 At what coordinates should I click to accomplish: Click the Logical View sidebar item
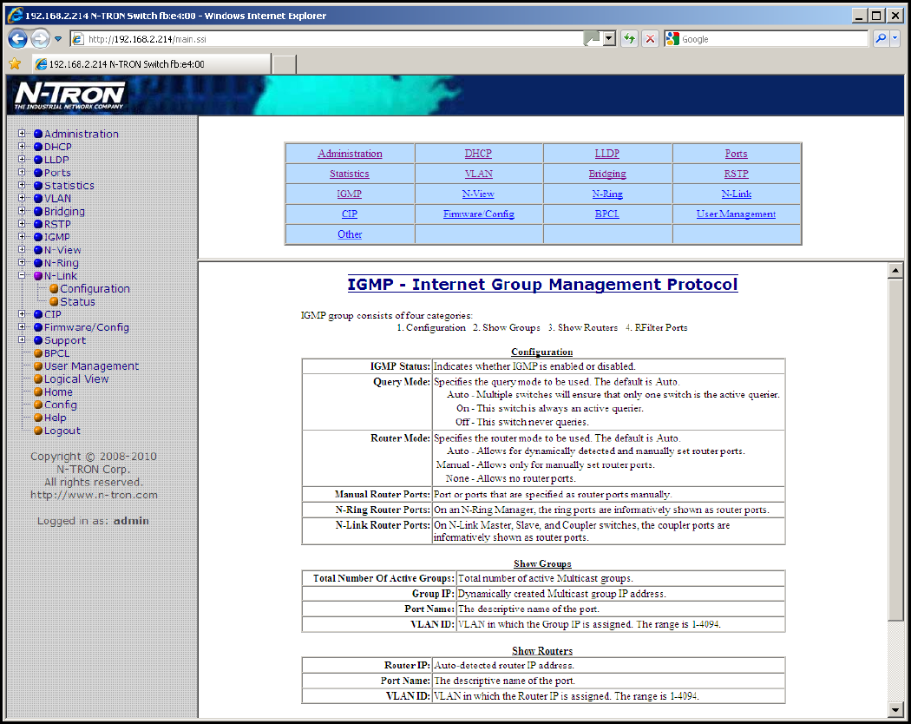click(76, 379)
